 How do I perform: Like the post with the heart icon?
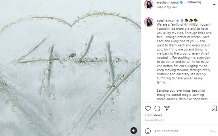pos(148,108)
